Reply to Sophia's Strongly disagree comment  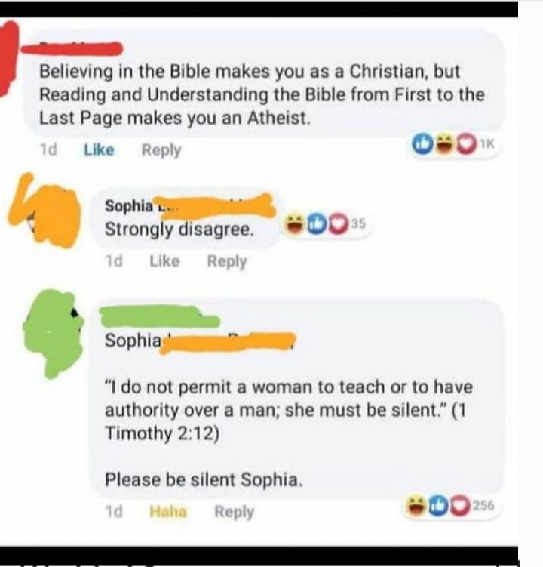tap(227, 261)
